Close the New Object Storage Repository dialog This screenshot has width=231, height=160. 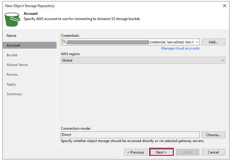pyautogui.click(x=224, y=5)
